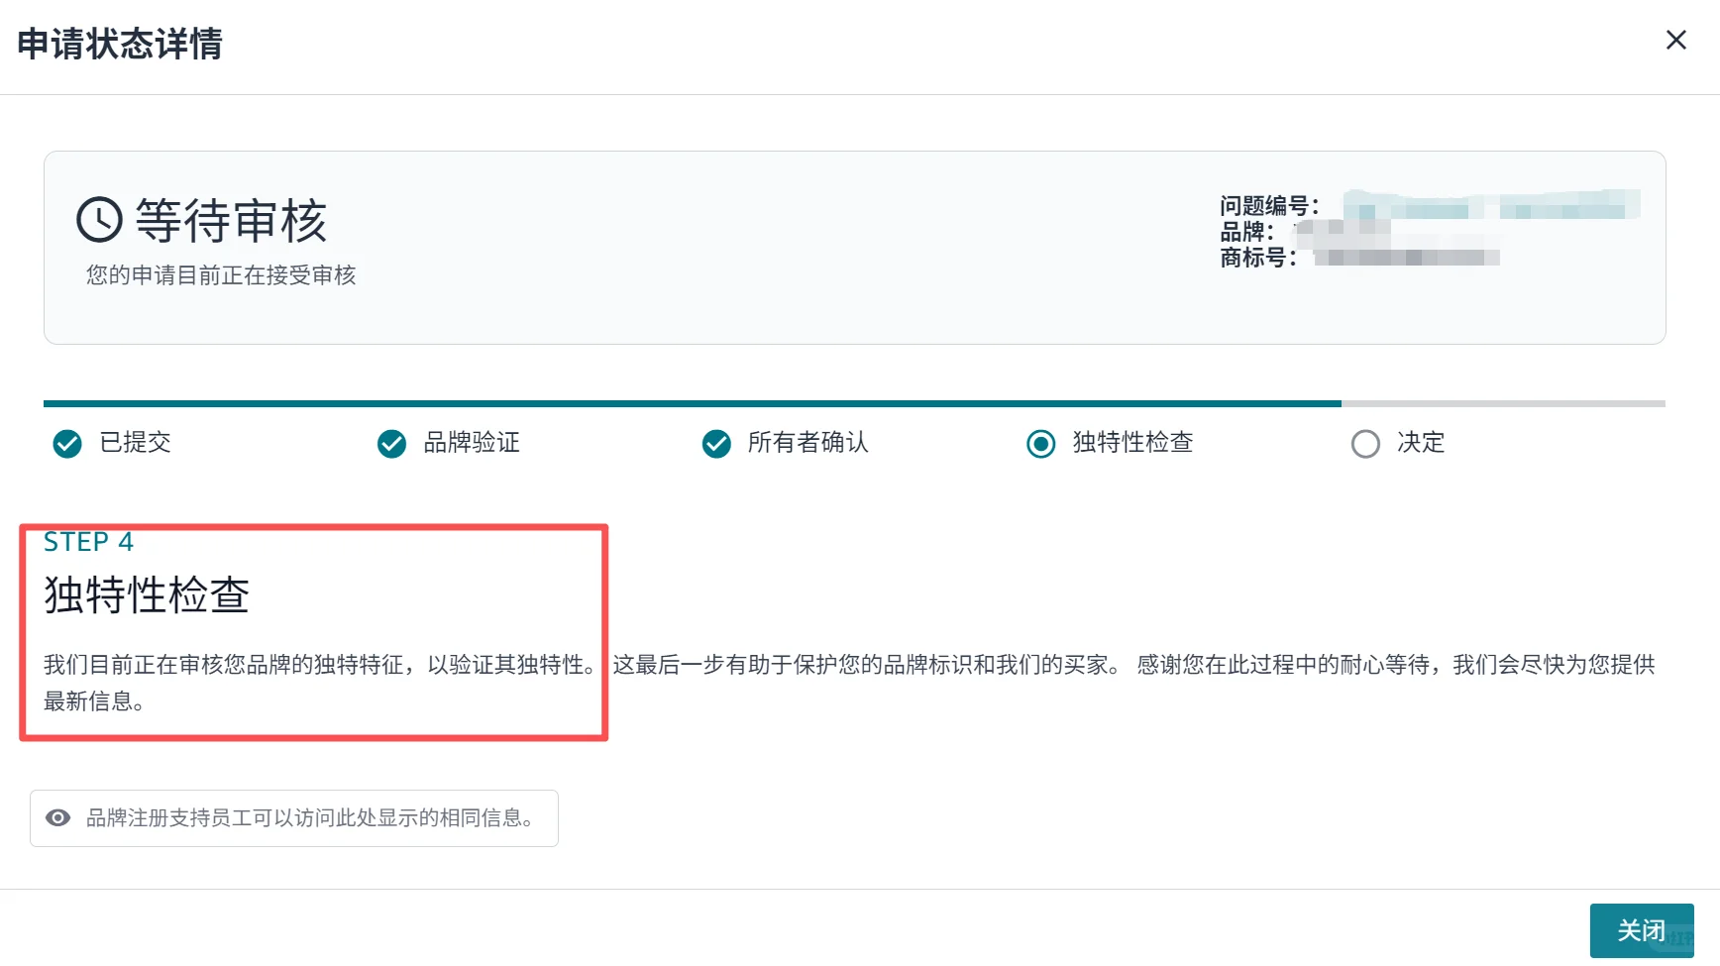The width and height of the screenshot is (1720, 966).
Task: Click the checkmark icon next to 所有者确认
Action: coord(716,444)
